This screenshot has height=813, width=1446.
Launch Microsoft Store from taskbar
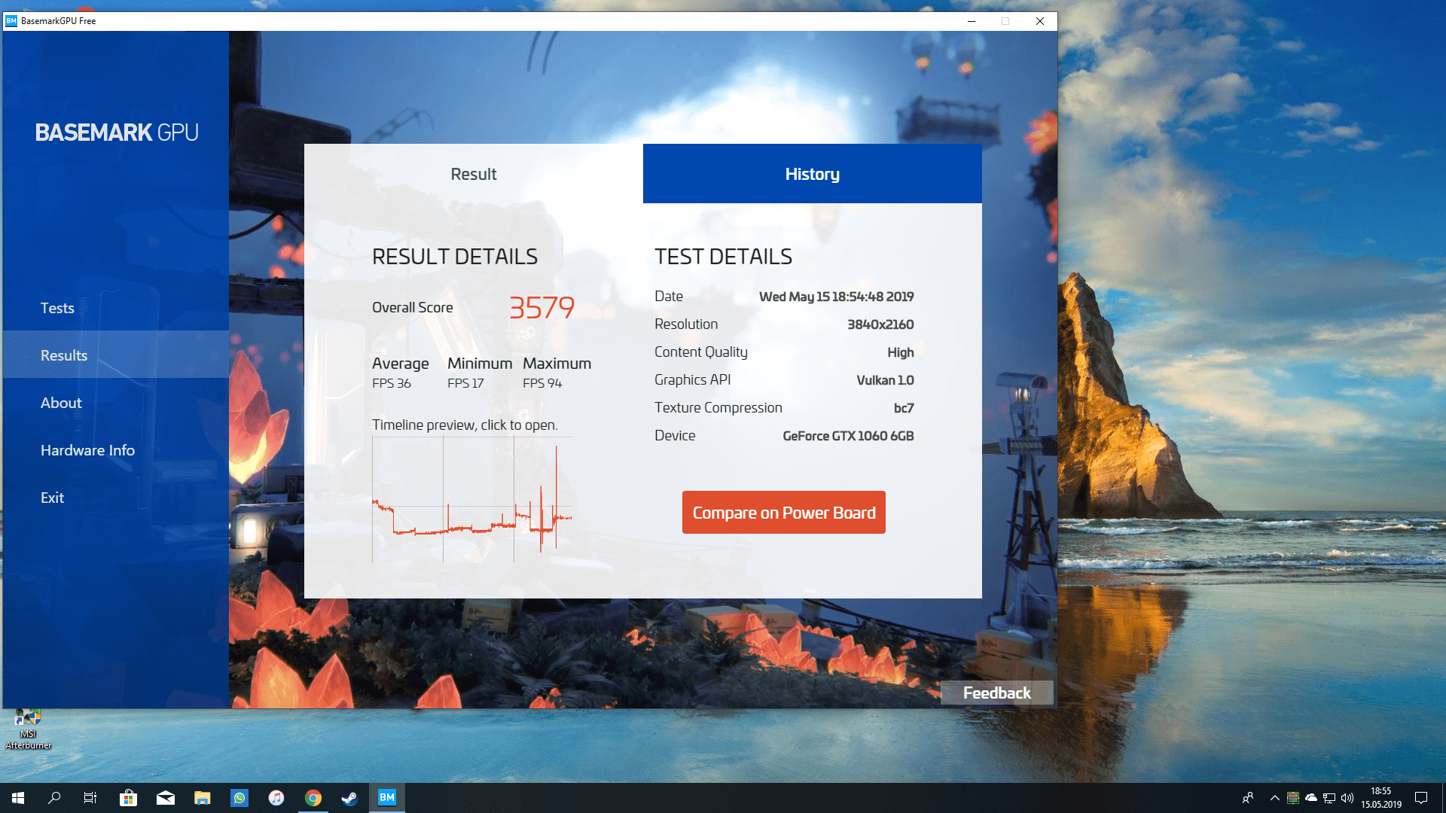128,798
